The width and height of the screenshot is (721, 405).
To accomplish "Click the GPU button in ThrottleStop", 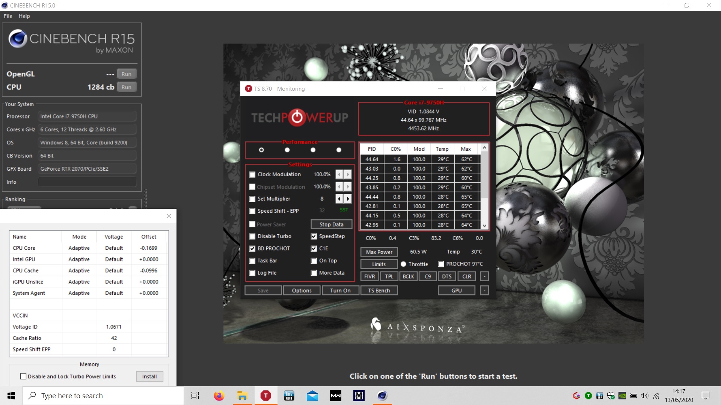I will click(457, 290).
